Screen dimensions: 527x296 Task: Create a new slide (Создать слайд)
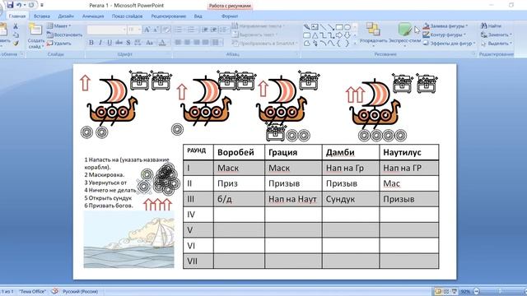click(35, 35)
